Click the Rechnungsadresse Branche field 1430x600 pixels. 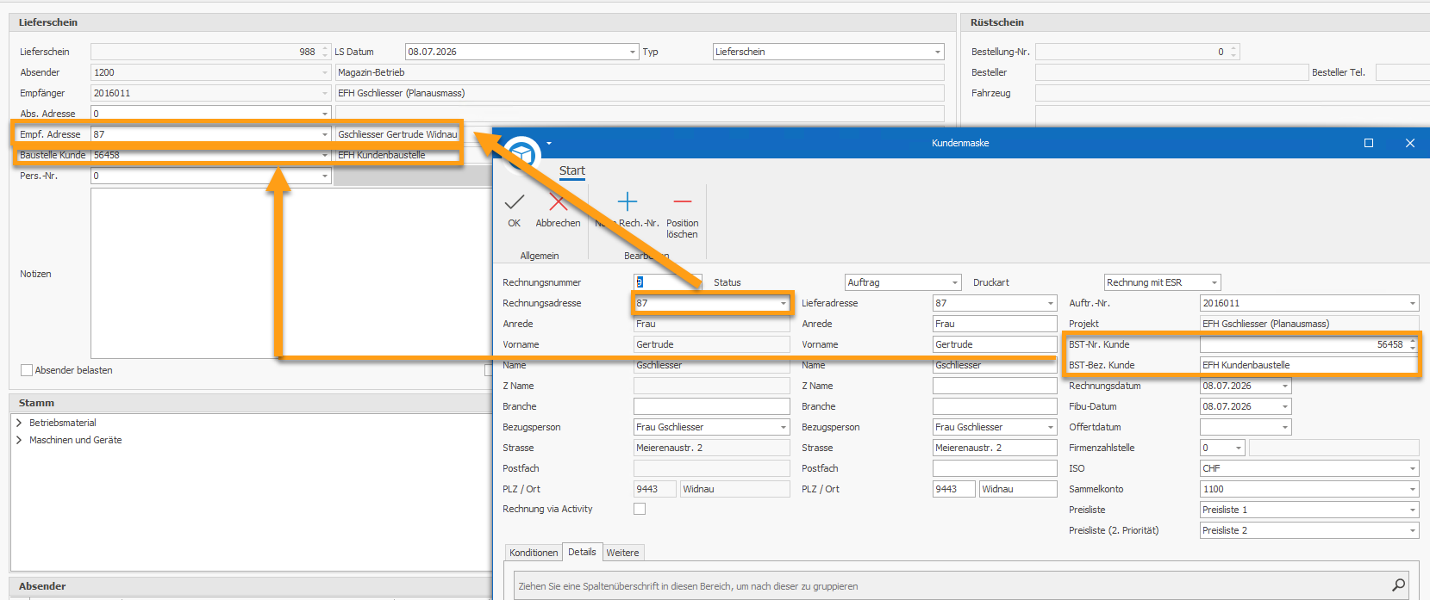pyautogui.click(x=711, y=406)
